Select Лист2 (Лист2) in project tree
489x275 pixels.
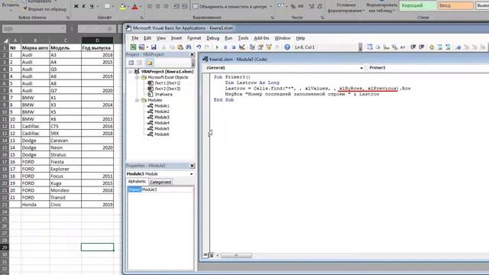pos(167,89)
